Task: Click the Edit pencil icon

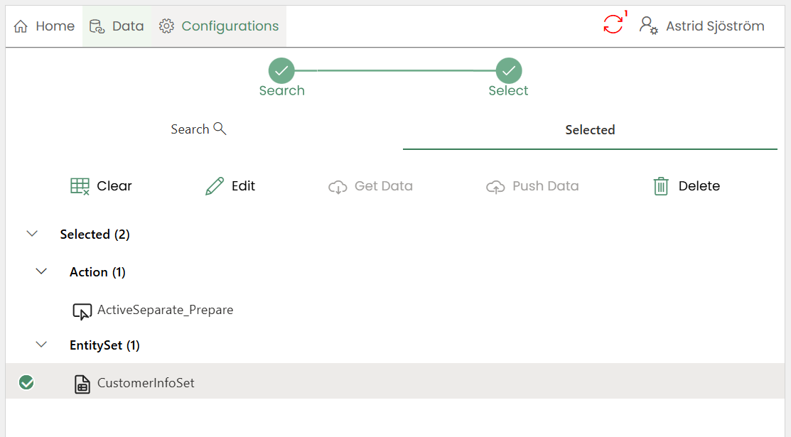Action: point(215,186)
